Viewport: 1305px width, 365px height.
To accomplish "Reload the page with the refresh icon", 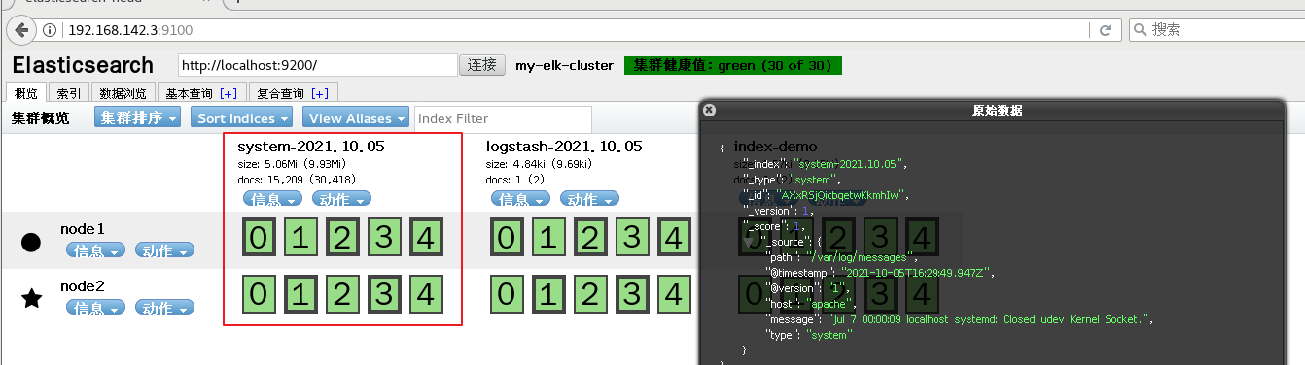I will point(1105,30).
